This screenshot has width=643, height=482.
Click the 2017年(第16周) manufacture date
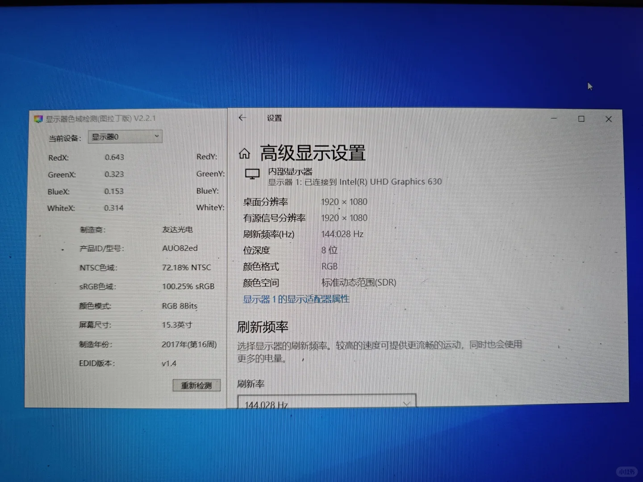coord(189,345)
